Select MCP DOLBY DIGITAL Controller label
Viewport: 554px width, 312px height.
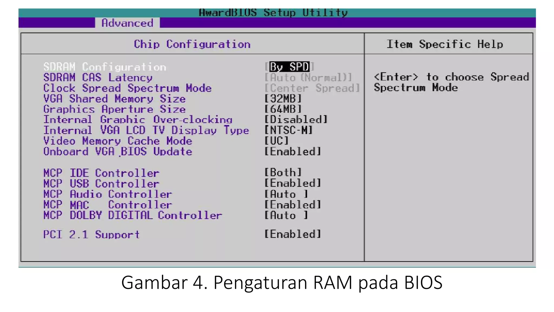(x=133, y=215)
